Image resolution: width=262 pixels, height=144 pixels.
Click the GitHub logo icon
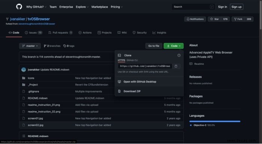click(x=19, y=7)
